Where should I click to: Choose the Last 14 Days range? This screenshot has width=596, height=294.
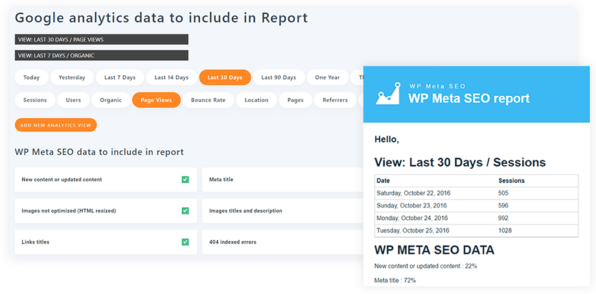tap(171, 78)
